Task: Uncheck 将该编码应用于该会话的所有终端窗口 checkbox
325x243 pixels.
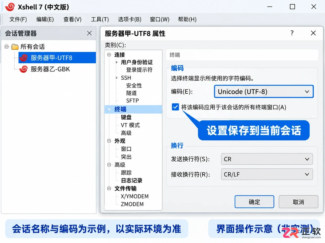Action: 175,107
